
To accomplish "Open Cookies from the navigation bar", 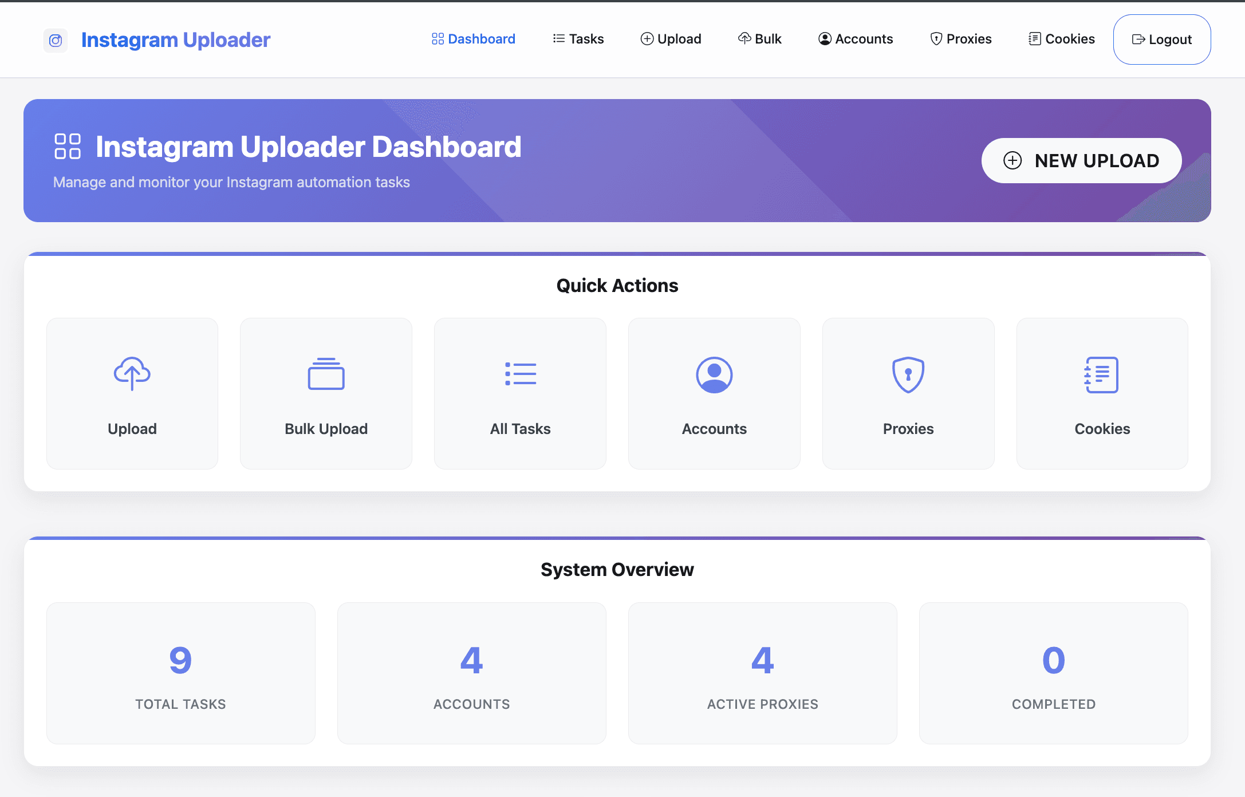I will (x=1061, y=39).
